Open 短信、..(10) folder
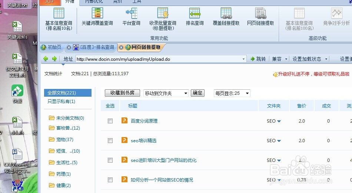This screenshot has width=352, height=193. point(64,151)
